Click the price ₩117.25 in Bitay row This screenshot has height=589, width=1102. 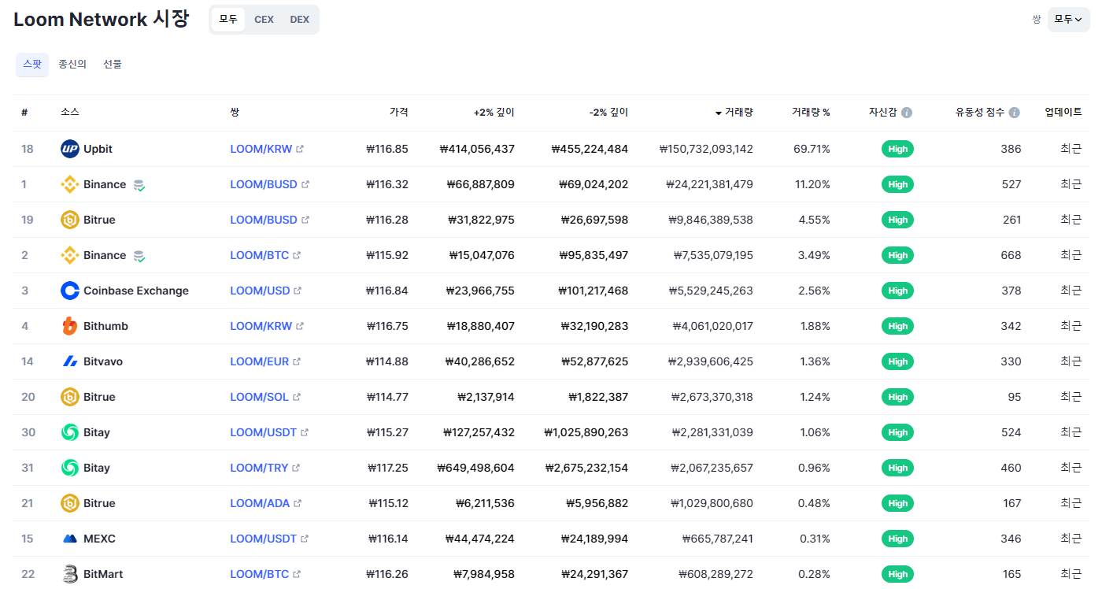388,468
